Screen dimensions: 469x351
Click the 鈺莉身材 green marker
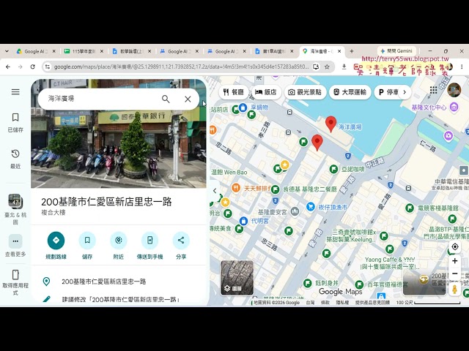[308, 283]
